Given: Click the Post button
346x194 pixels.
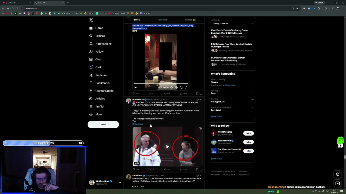Looking at the screenshot, I should 103,124.
